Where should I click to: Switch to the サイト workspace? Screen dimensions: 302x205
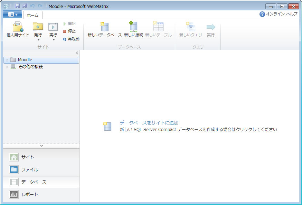(28, 157)
